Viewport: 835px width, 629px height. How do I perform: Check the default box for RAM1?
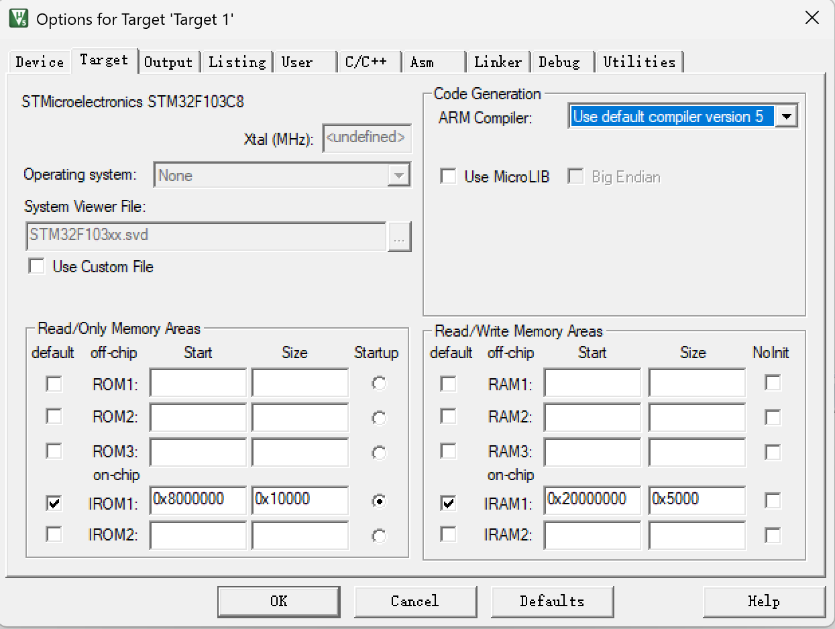coord(448,384)
